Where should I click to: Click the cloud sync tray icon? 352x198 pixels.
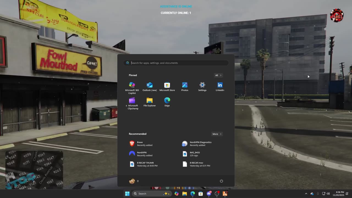[x=312, y=194]
